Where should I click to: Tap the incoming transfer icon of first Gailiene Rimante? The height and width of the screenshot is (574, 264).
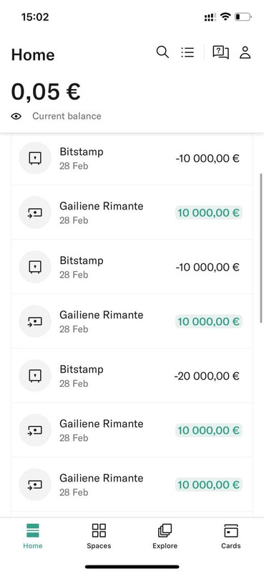pos(35,212)
